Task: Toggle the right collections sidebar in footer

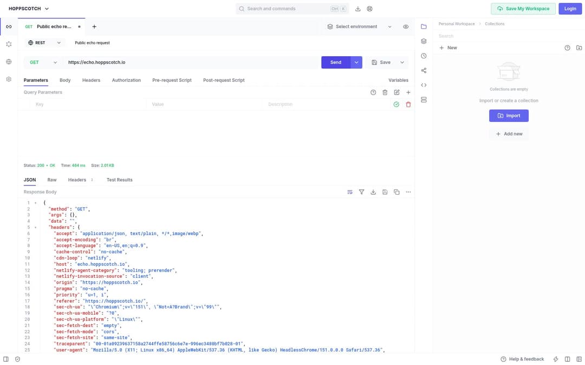Action: (578, 359)
